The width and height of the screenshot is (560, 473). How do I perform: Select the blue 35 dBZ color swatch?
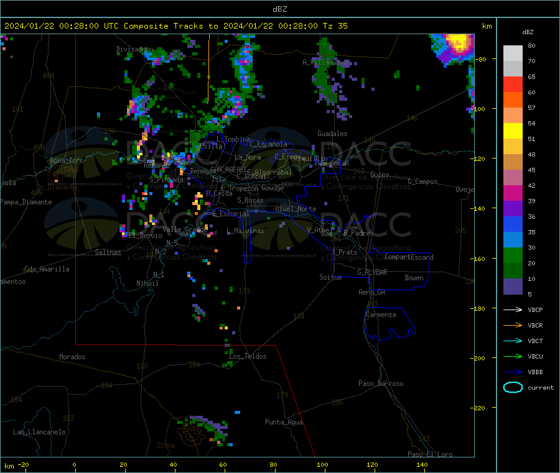(513, 224)
